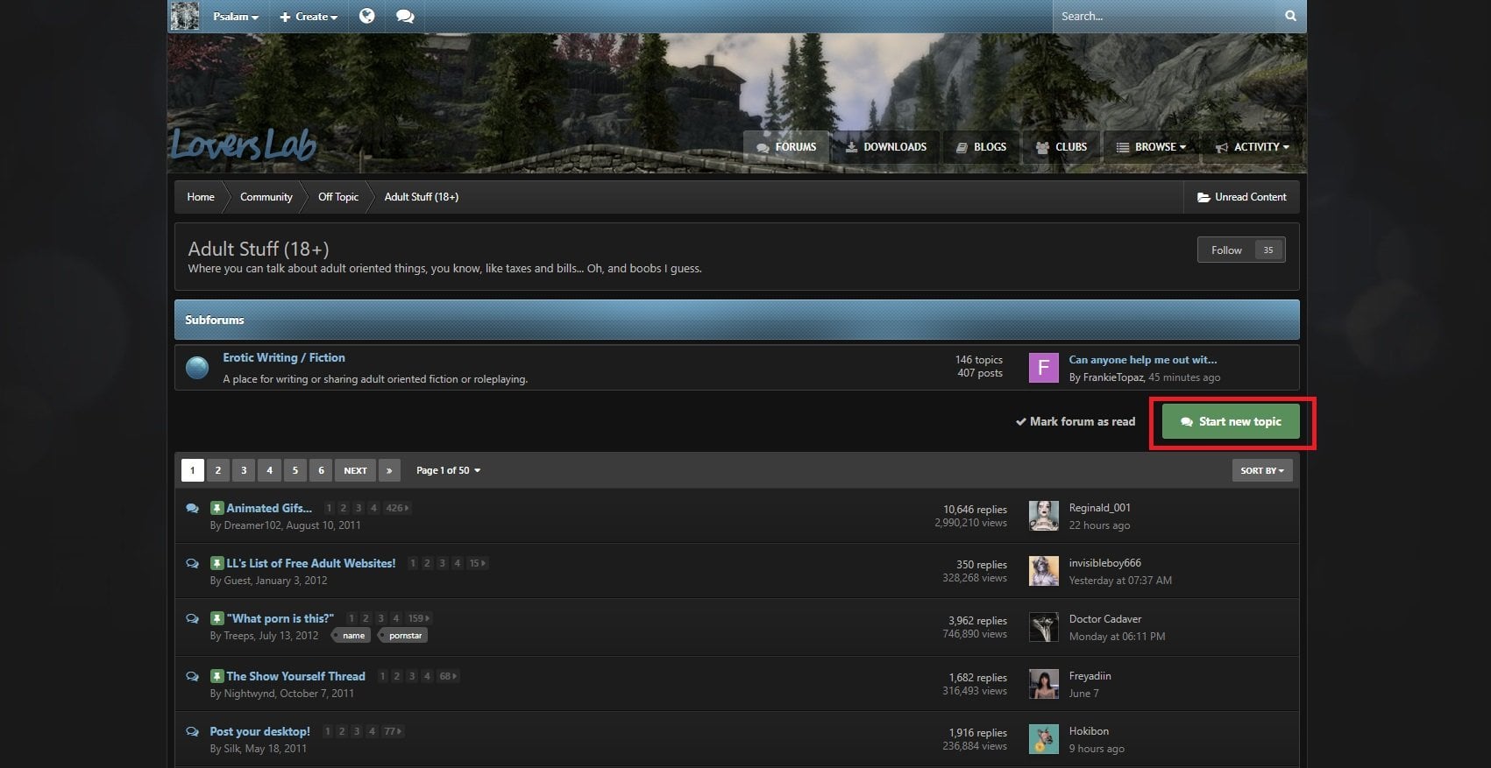Open the messages speech bubble icon
The width and height of the screenshot is (1491, 768).
pos(405,16)
